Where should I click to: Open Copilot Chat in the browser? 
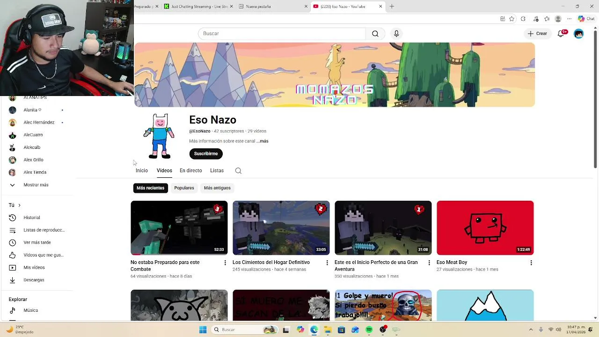[x=586, y=19]
